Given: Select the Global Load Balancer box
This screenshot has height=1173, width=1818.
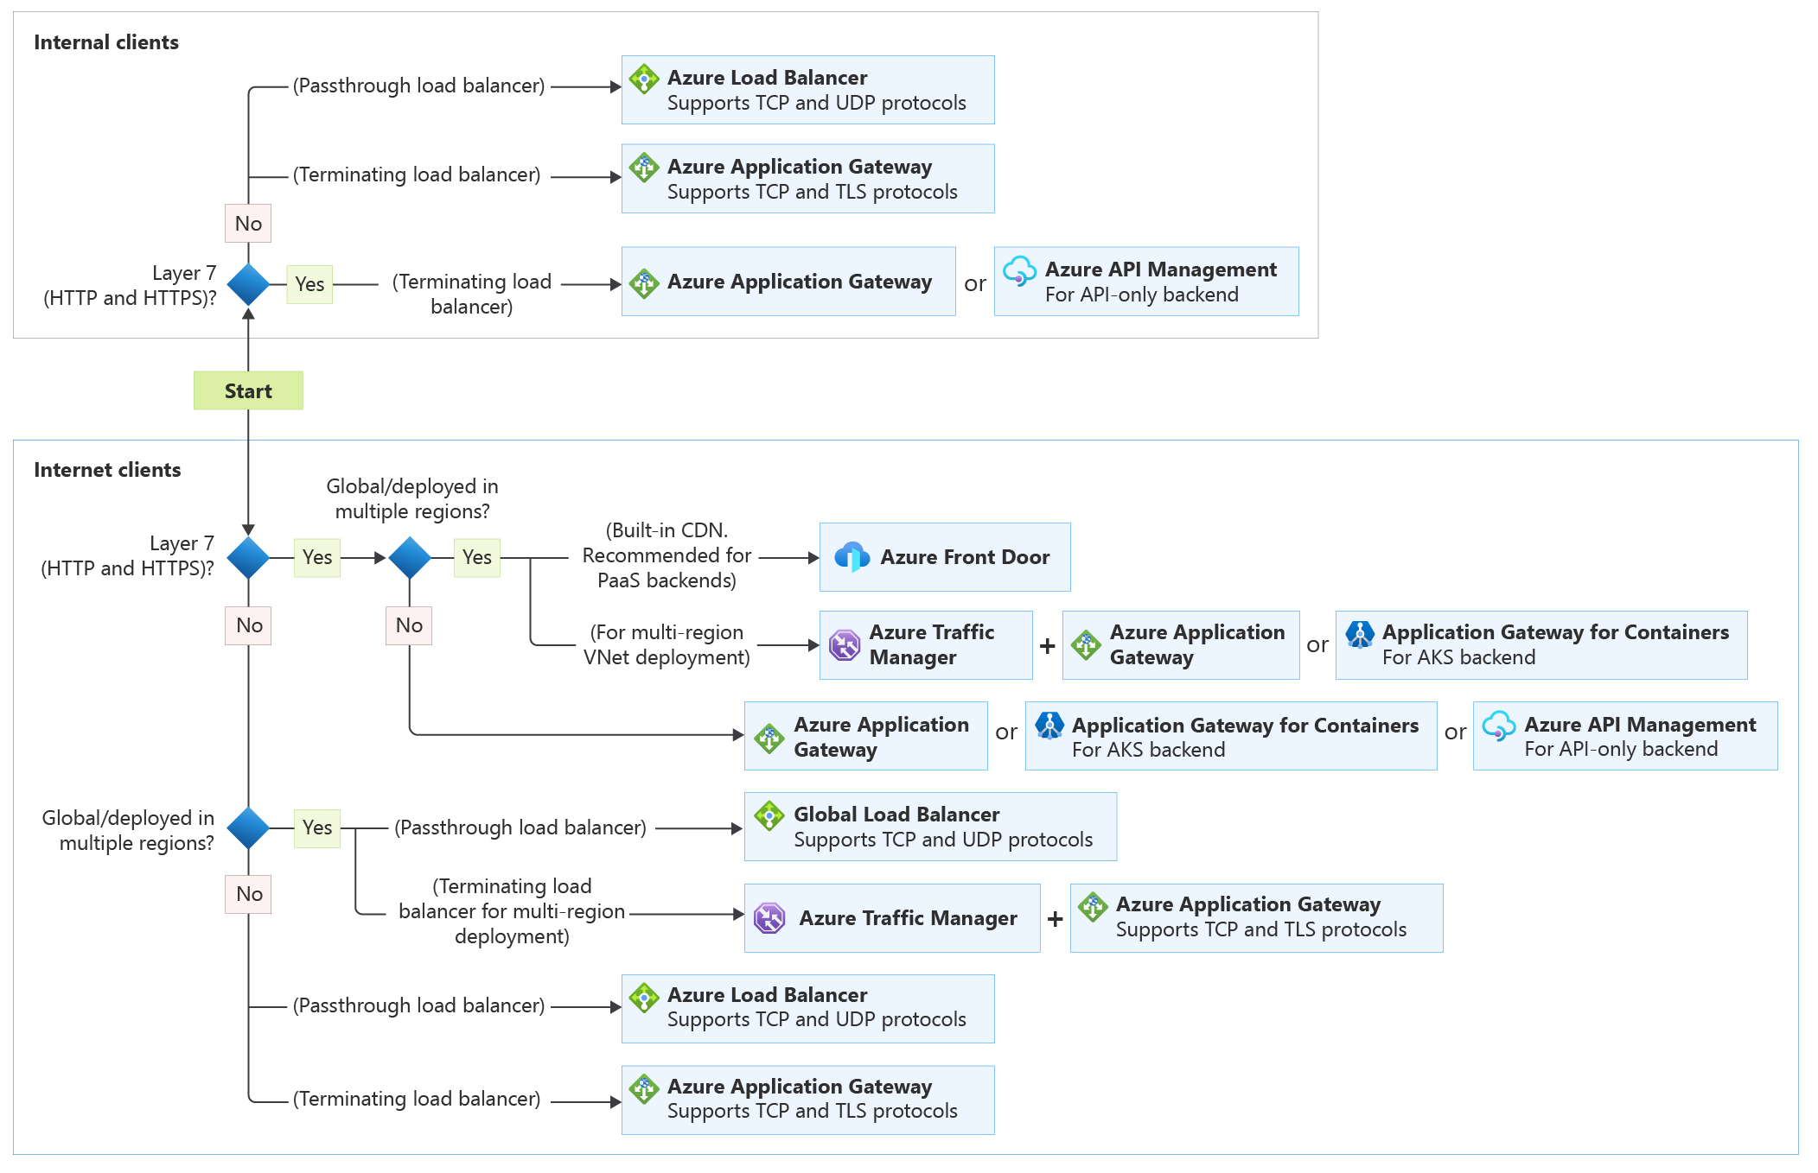Looking at the screenshot, I should (929, 827).
